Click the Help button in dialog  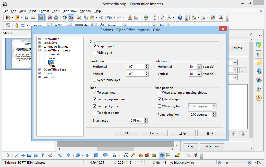(x=183, y=133)
